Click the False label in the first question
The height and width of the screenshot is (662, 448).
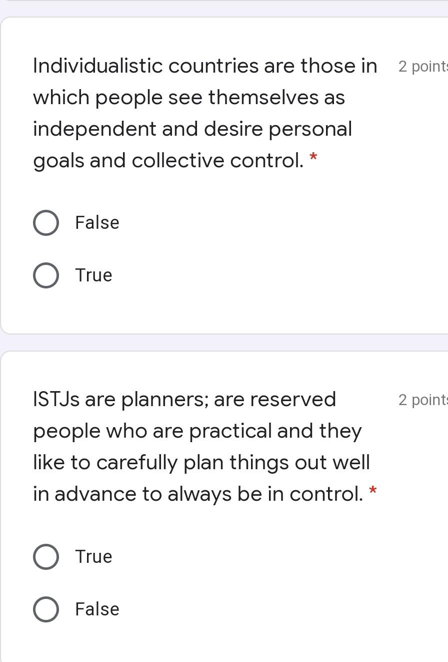(x=96, y=223)
